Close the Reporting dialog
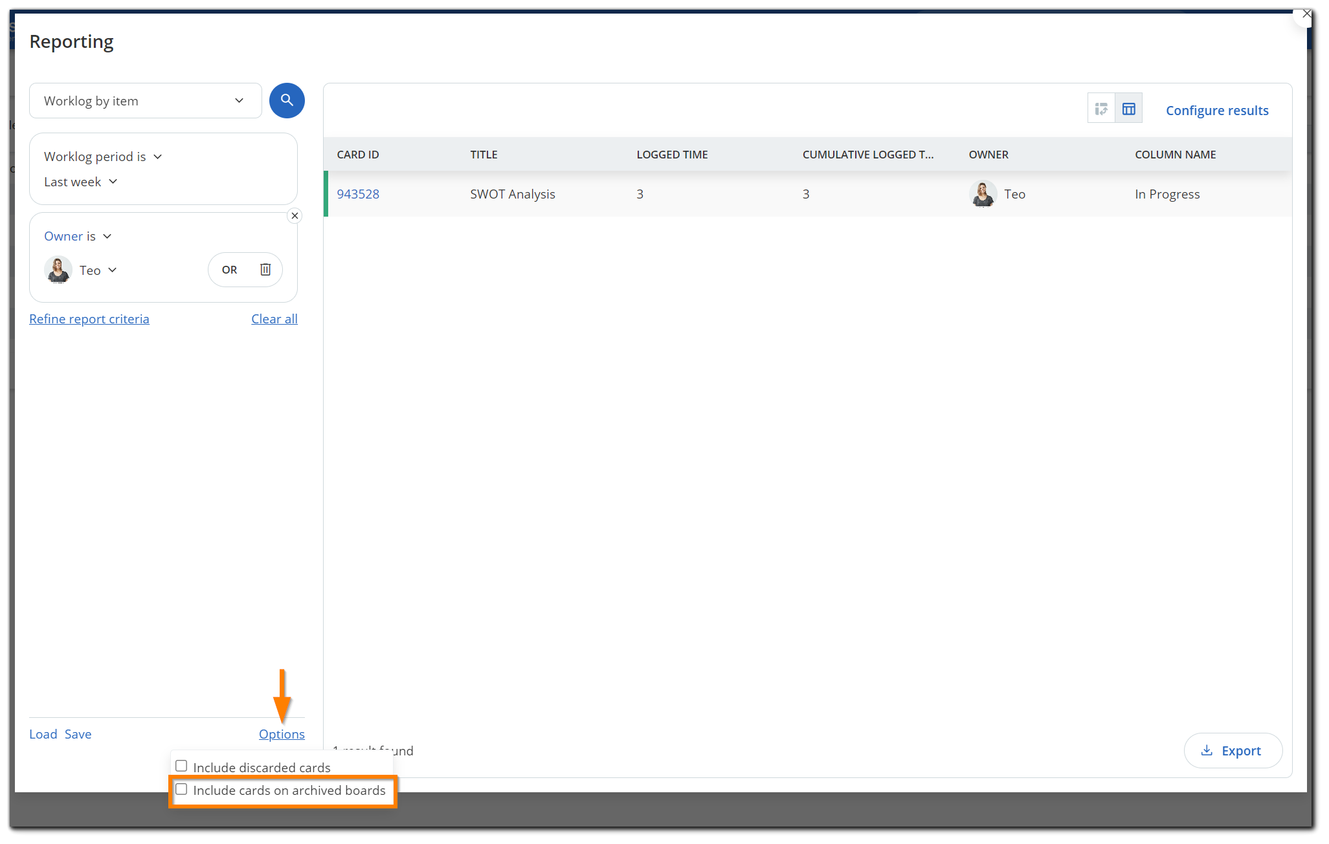 tap(1306, 14)
